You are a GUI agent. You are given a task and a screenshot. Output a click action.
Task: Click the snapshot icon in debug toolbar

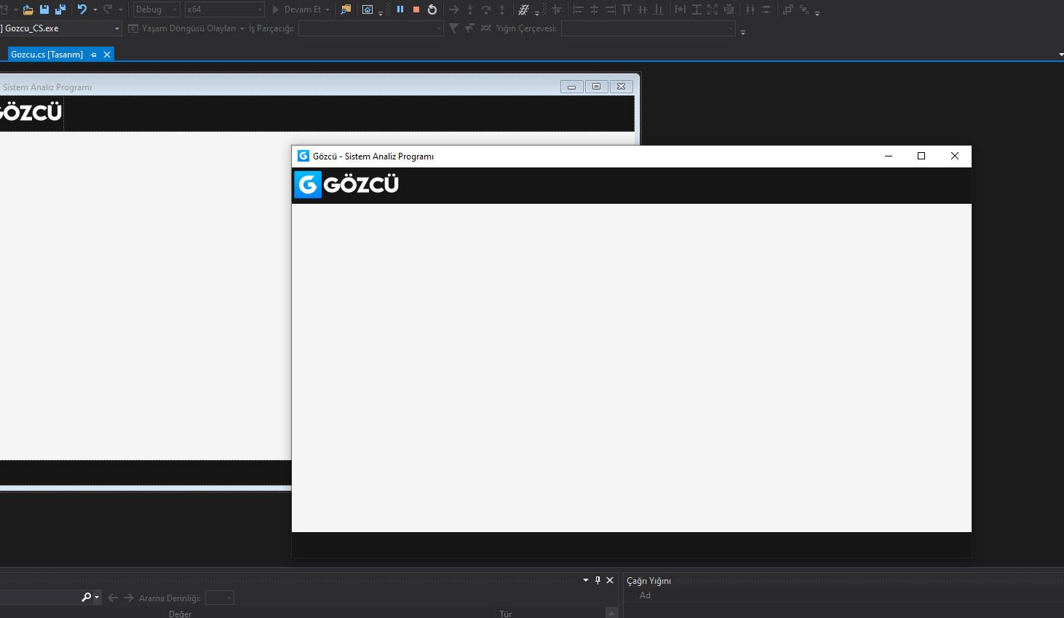pos(368,9)
